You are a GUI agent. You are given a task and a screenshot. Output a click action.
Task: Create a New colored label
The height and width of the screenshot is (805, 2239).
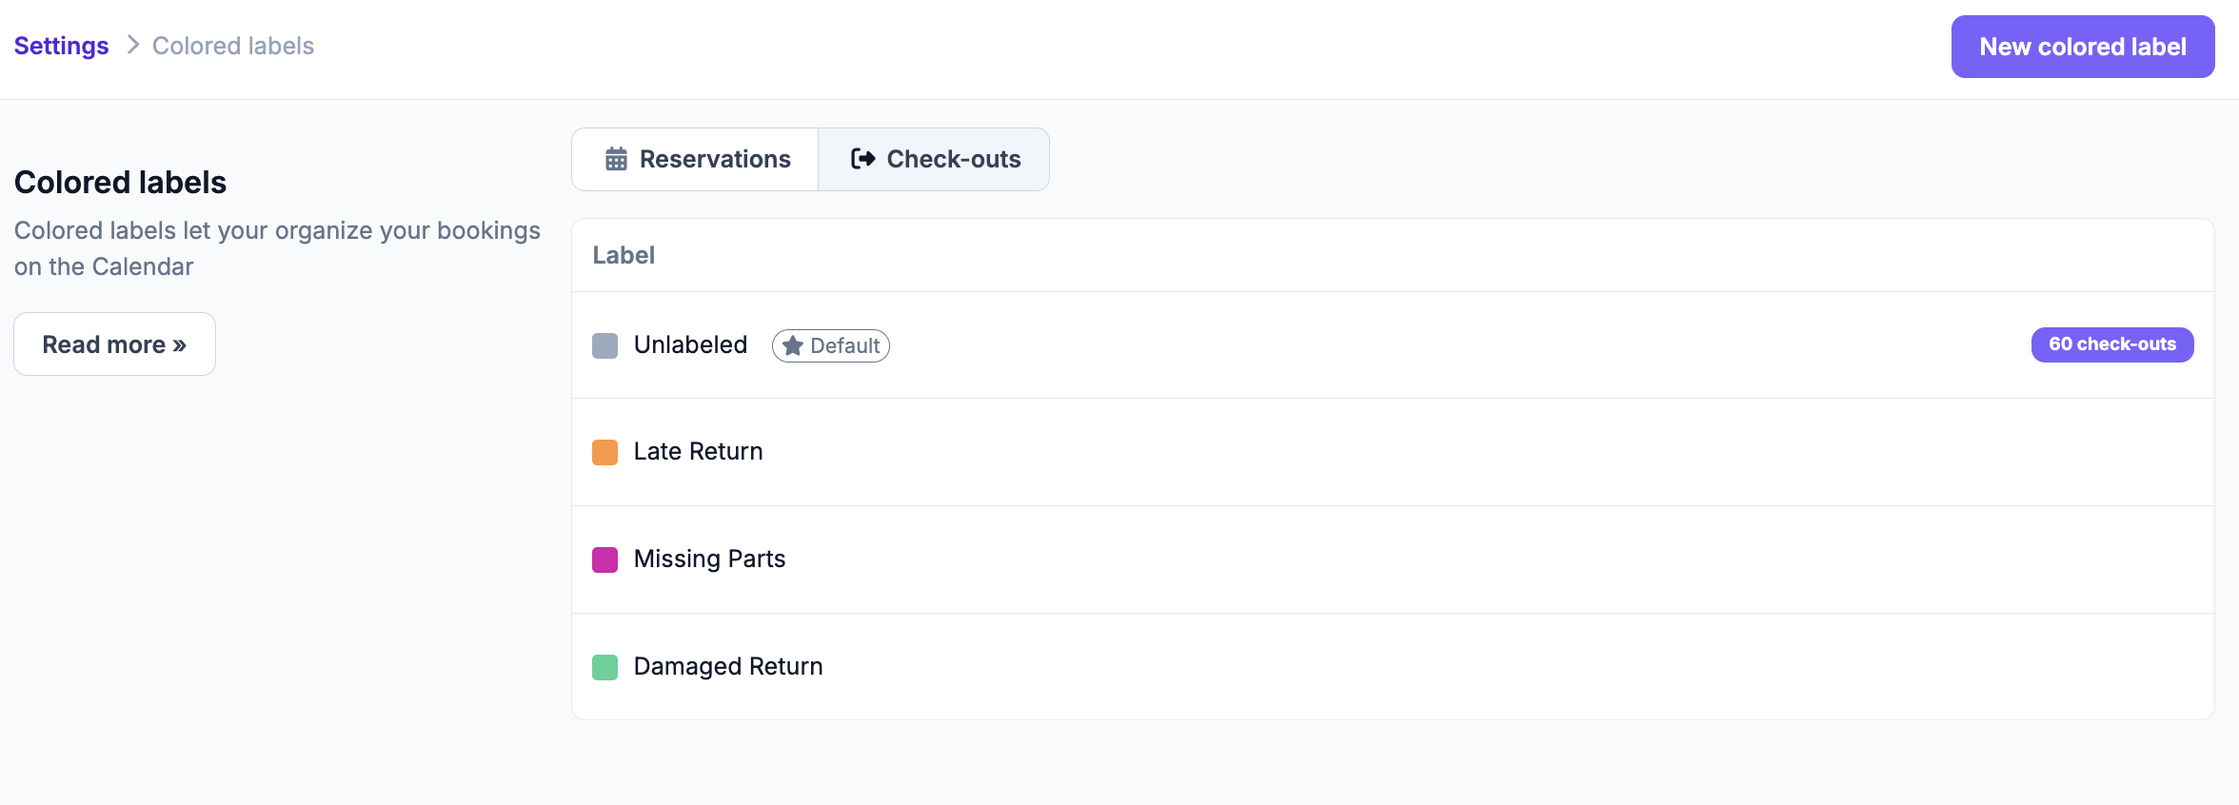[x=2083, y=47]
